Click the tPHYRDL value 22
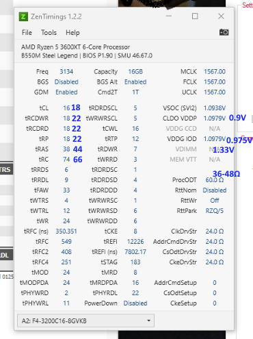Screen dimensions: 253x339 135,293
